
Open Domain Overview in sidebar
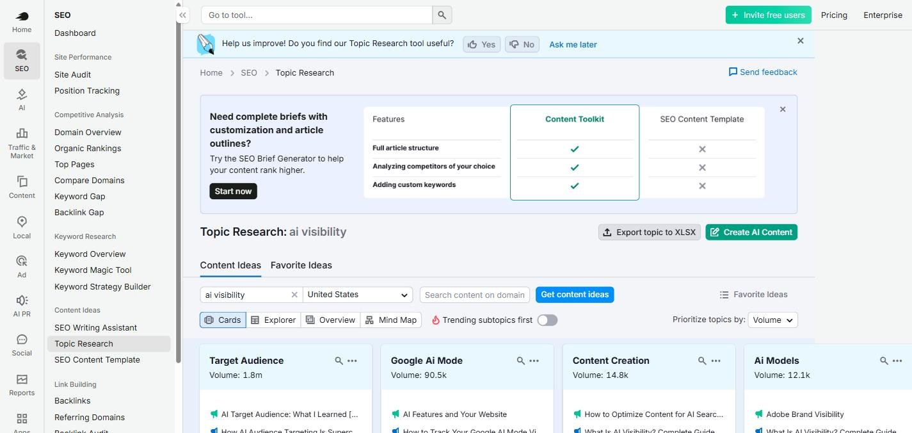pyautogui.click(x=88, y=132)
